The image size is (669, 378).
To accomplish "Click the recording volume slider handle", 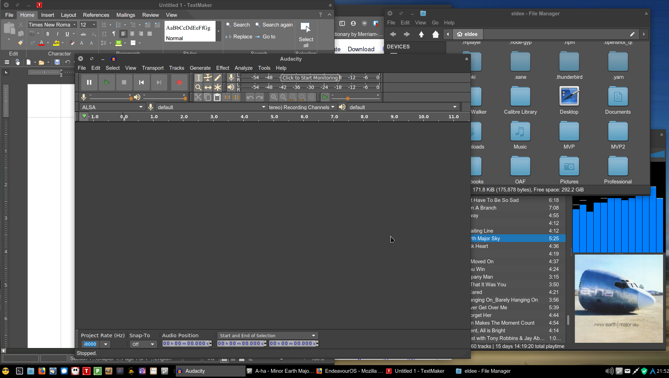I will [131, 99].
